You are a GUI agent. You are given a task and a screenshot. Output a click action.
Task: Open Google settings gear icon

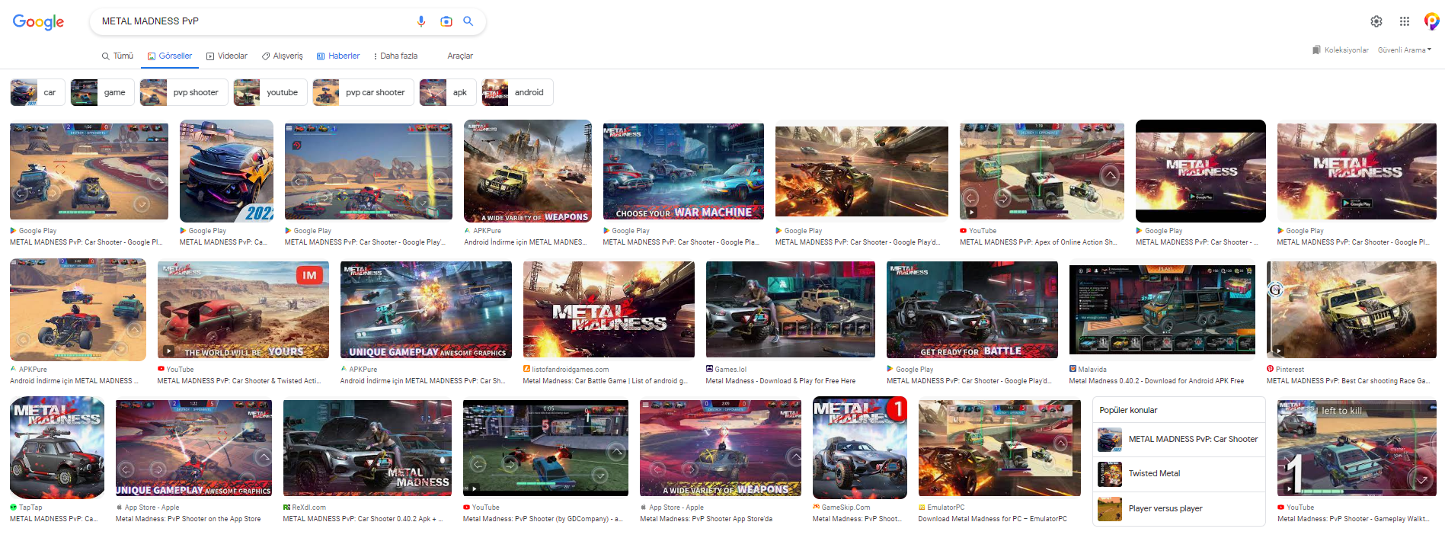point(1376,21)
